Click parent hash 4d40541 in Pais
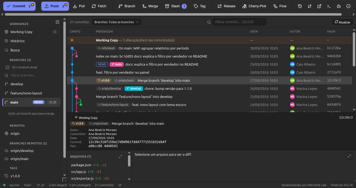This screenshot has height=188, width=356. (x=111, y=146)
